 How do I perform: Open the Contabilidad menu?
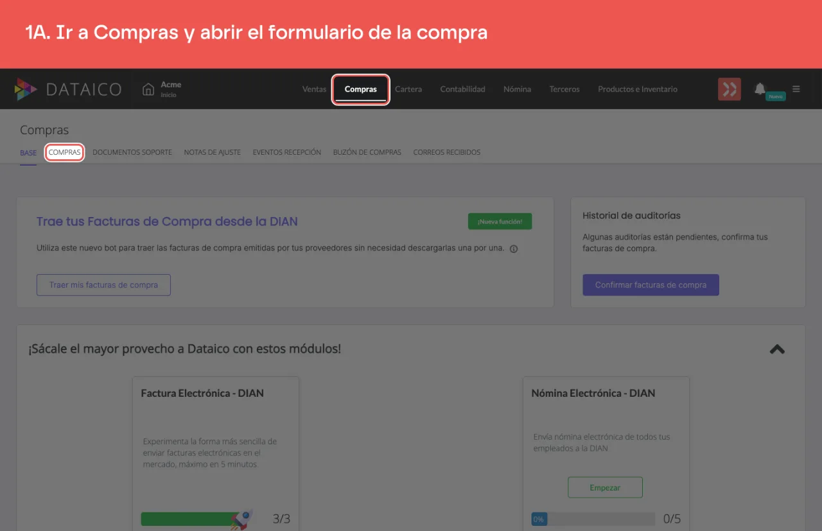(462, 89)
